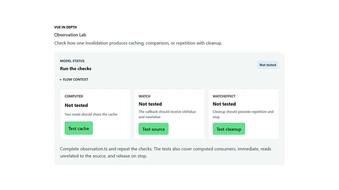Click the 'WATCH' card label
Viewport: 339px width, 190px height.
[x=145, y=96]
